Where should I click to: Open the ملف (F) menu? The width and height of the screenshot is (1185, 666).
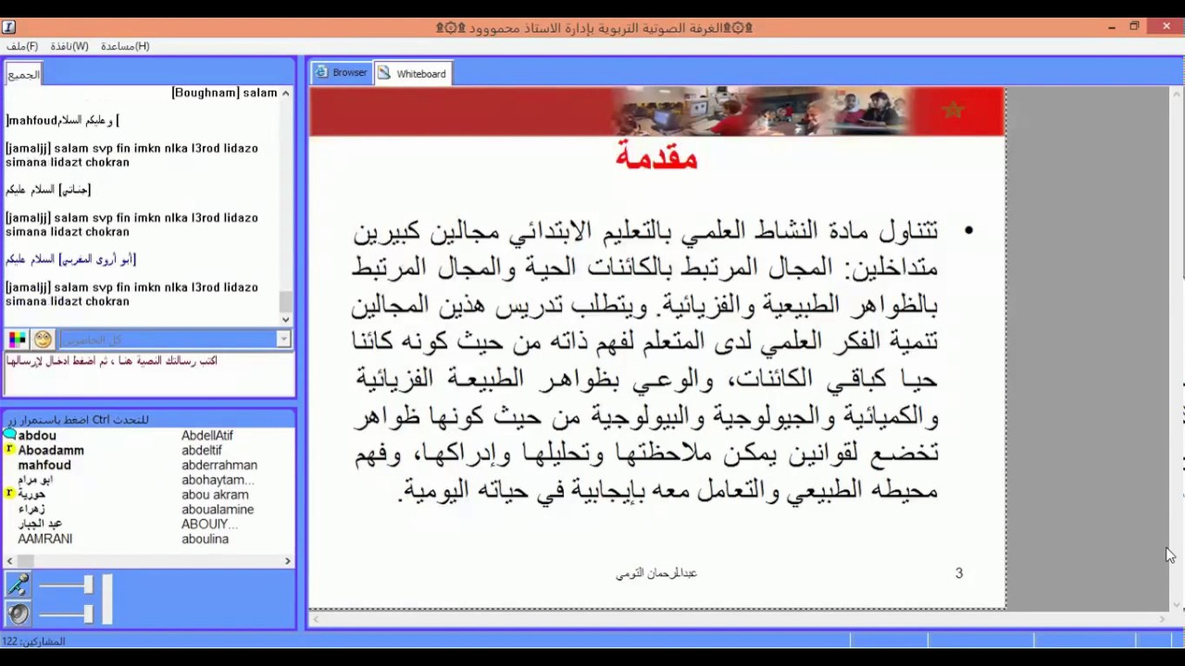pos(22,46)
